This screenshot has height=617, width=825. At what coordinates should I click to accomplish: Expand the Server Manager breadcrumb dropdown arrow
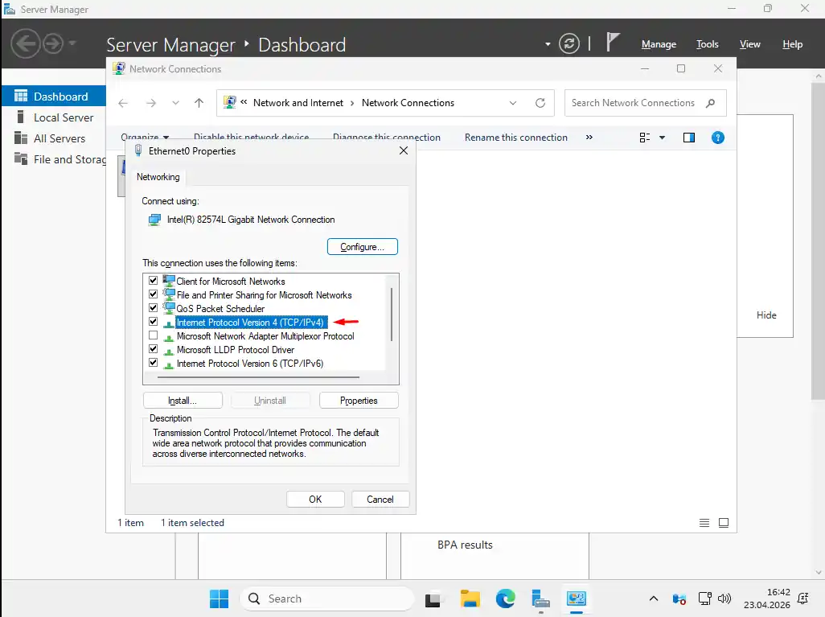tap(548, 44)
